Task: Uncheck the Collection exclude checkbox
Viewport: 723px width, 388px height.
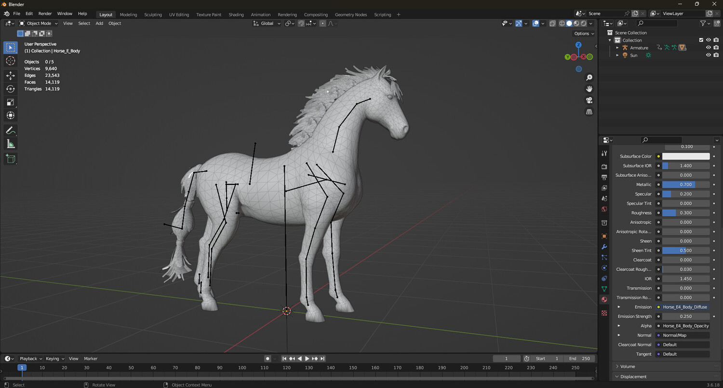Action: (x=701, y=40)
